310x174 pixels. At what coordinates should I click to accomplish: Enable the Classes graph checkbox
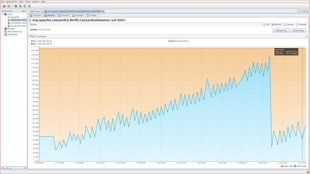[x=285, y=25]
